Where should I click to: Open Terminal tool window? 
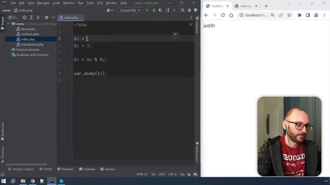click(87, 169)
